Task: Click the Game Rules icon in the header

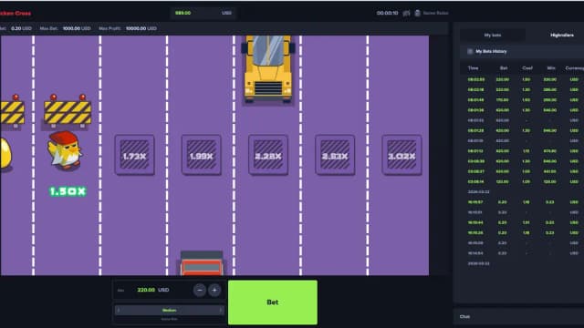Action: click(x=418, y=13)
